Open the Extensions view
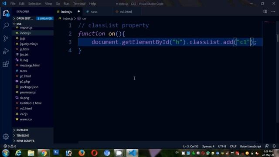 click(6, 64)
